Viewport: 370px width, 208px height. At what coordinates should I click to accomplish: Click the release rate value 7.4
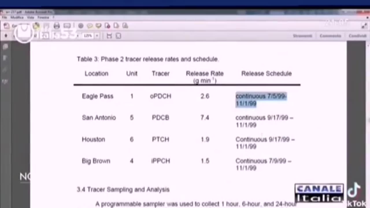point(205,118)
